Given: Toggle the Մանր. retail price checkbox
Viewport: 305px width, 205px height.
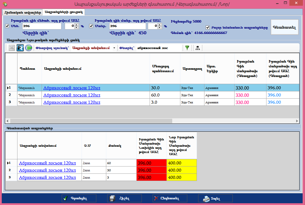Looking at the screenshot, I should [x=91, y=26].
